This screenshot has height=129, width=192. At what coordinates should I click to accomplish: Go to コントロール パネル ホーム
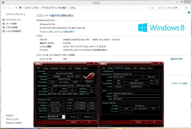point(15,14)
